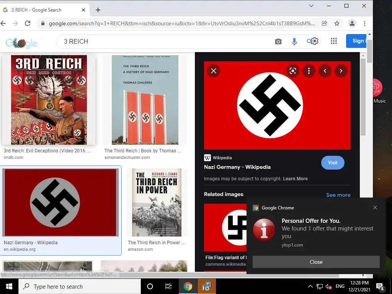Open Cortana circle on taskbar
The width and height of the screenshot is (392, 294).
(150, 286)
